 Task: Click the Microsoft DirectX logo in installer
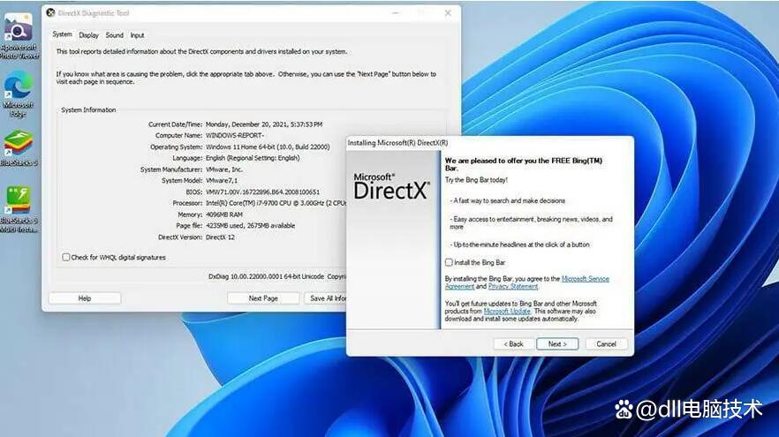click(391, 186)
